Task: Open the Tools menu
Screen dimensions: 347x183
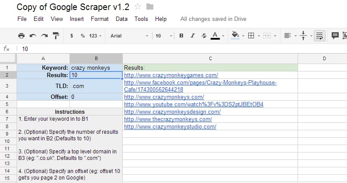Action: click(141, 19)
